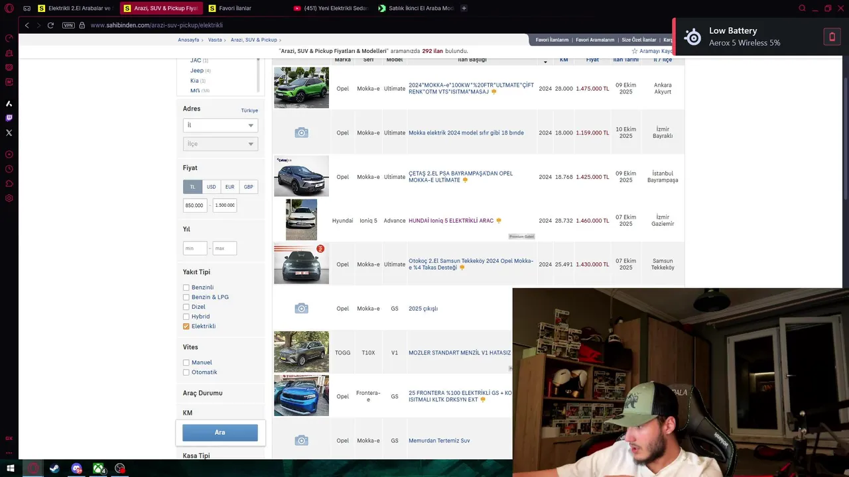Viewport: 849px width, 477px height.
Task: Expand the Kasa Tipi filter section
Action: click(x=196, y=456)
